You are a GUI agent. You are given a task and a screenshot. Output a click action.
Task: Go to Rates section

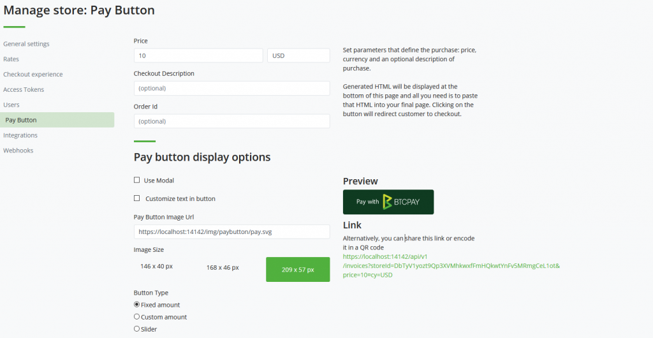(11, 59)
